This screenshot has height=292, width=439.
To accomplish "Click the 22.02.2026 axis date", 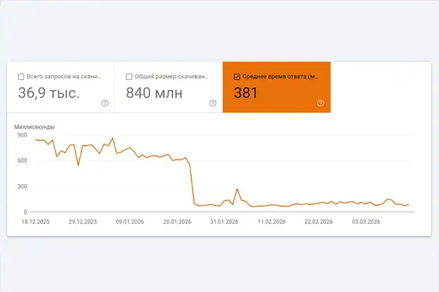I will click(319, 222).
